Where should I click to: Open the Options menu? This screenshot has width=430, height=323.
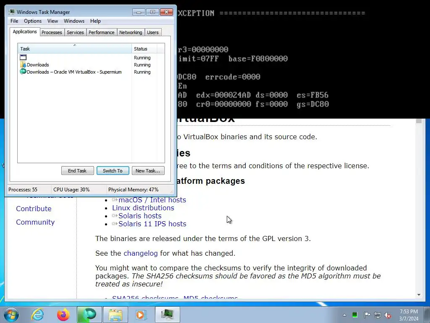[x=33, y=21]
